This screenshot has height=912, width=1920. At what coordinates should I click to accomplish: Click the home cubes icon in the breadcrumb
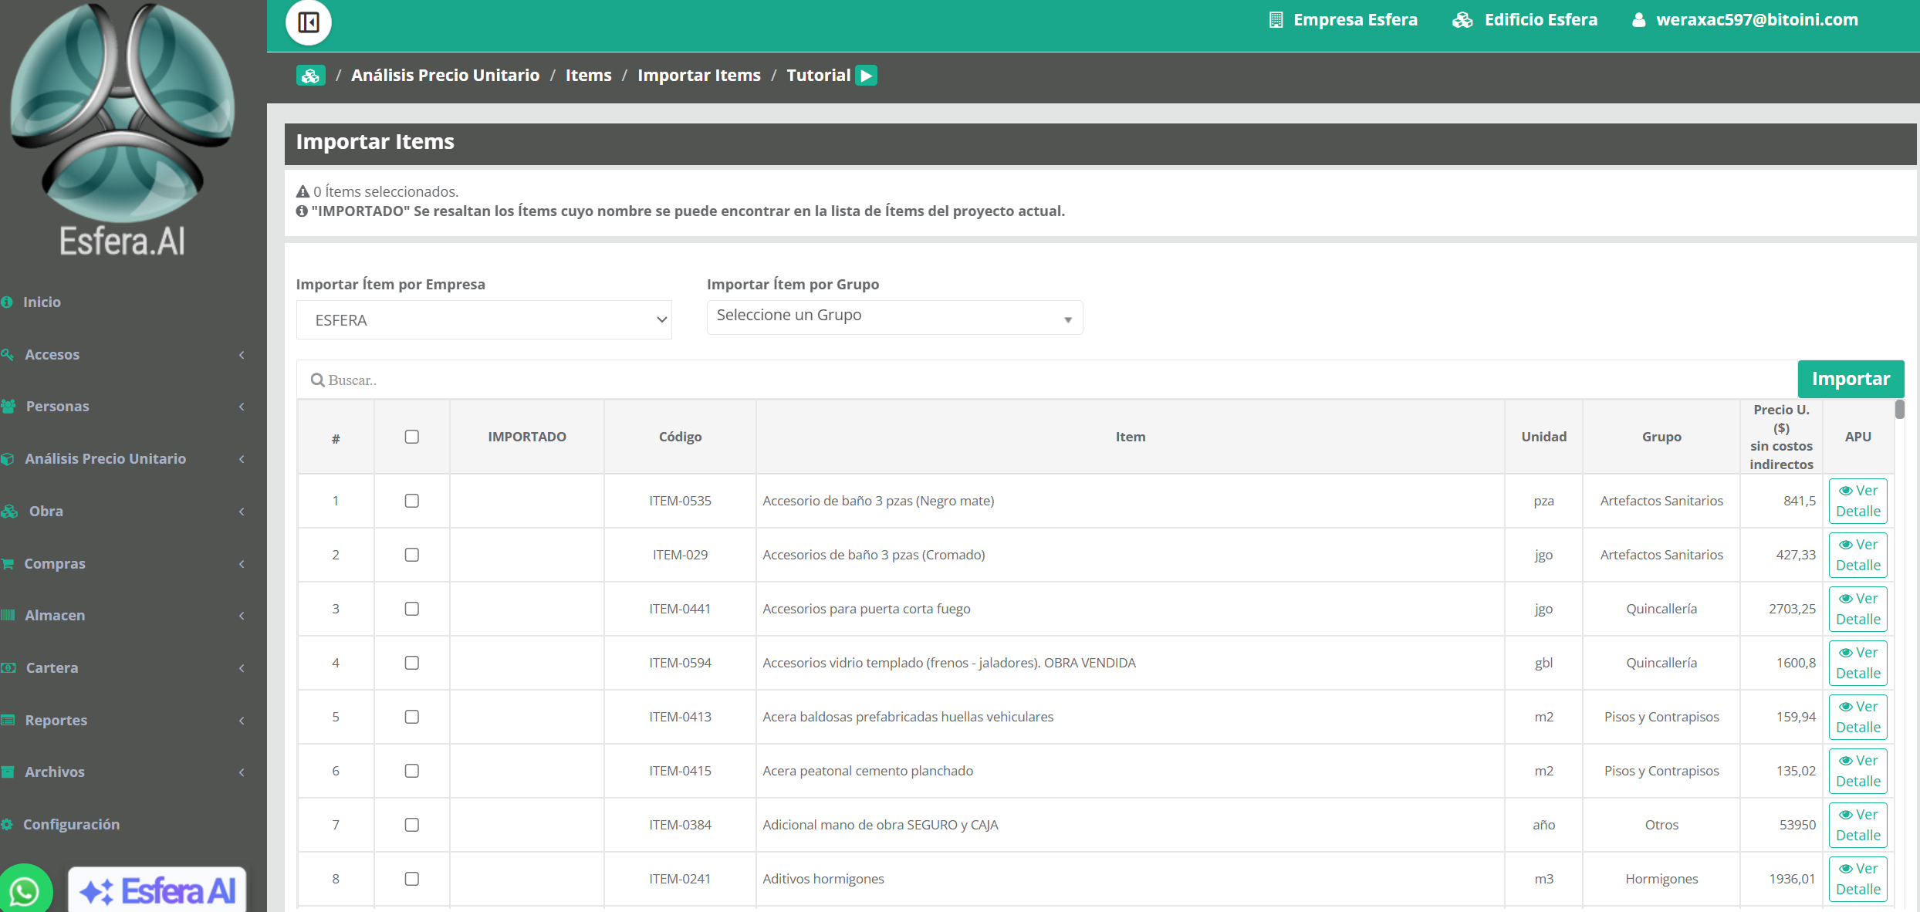pos(310,76)
